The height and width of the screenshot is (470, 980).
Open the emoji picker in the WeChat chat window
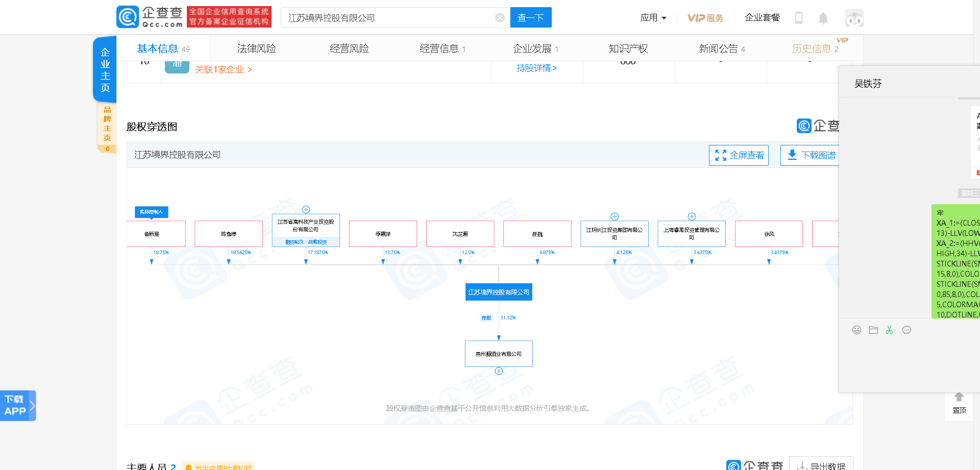856,330
